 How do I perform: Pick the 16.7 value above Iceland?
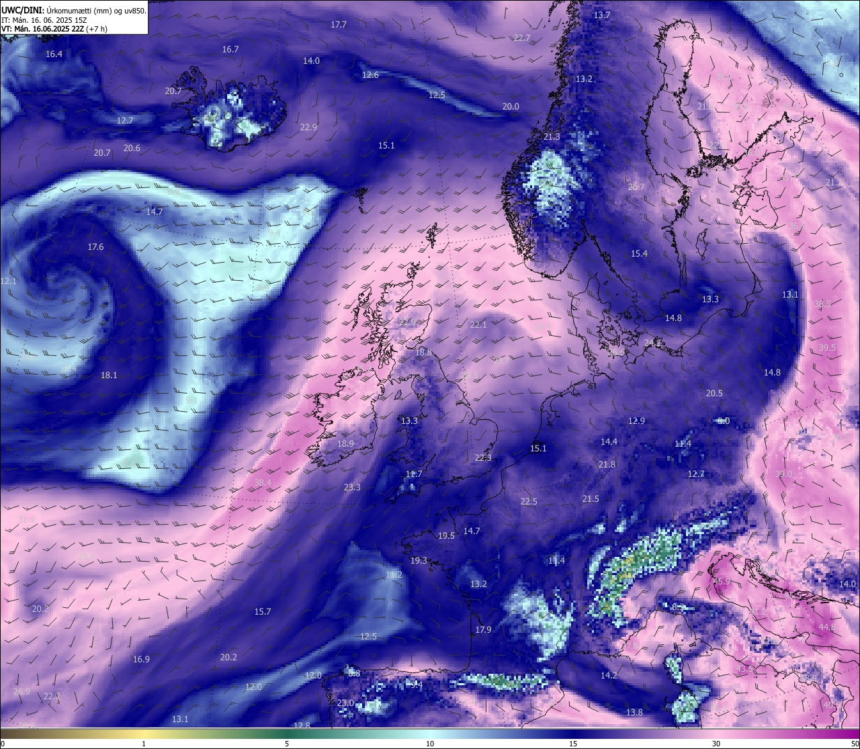click(x=230, y=49)
